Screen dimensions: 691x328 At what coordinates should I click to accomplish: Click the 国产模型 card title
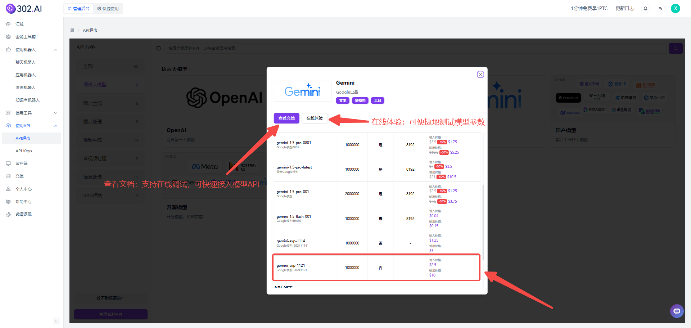[566, 130]
